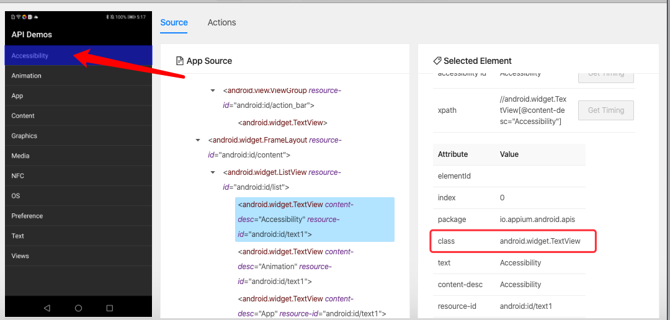Tap Views in the API Demos list

tap(79, 256)
